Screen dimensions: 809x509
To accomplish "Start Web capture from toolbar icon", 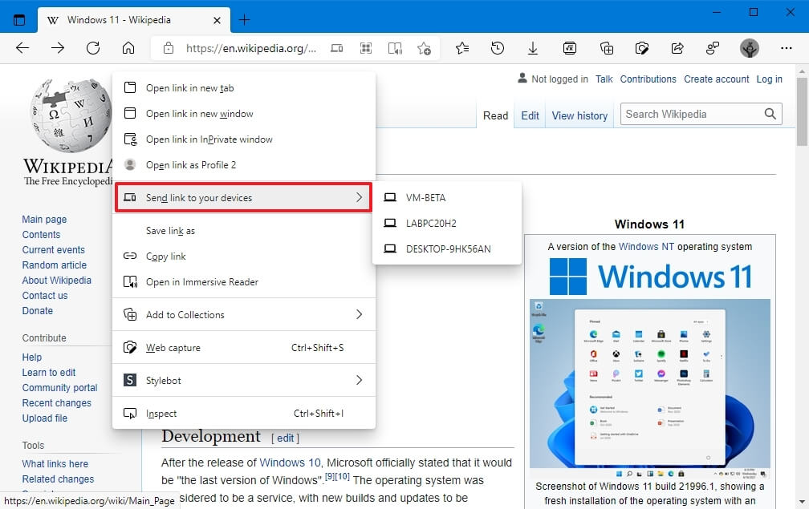I will click(642, 48).
